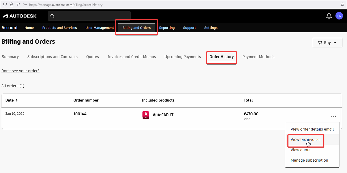Viewport: 347px width, 173px height.
Task: Click the Order number column header
Action: [x=86, y=100]
